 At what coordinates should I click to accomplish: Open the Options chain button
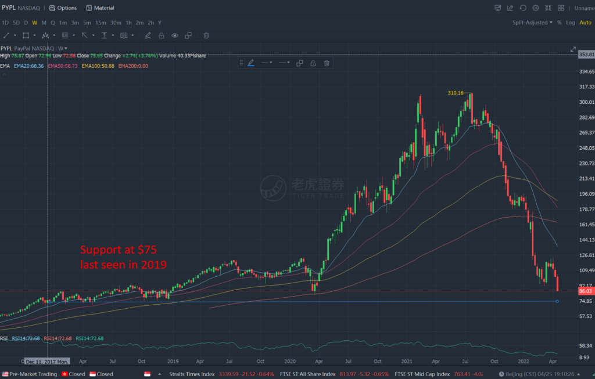[x=63, y=8]
